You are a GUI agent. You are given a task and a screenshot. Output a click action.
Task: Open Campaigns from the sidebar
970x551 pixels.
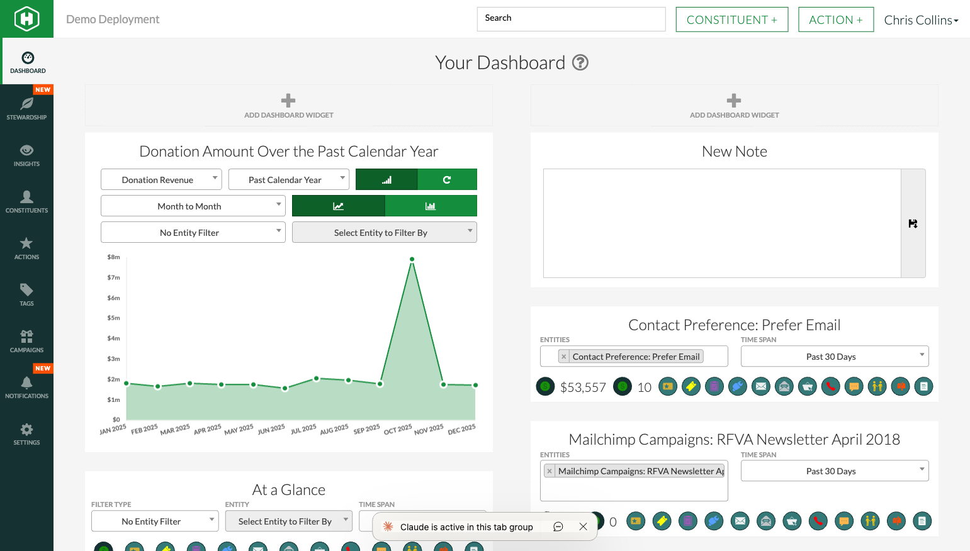click(26, 341)
